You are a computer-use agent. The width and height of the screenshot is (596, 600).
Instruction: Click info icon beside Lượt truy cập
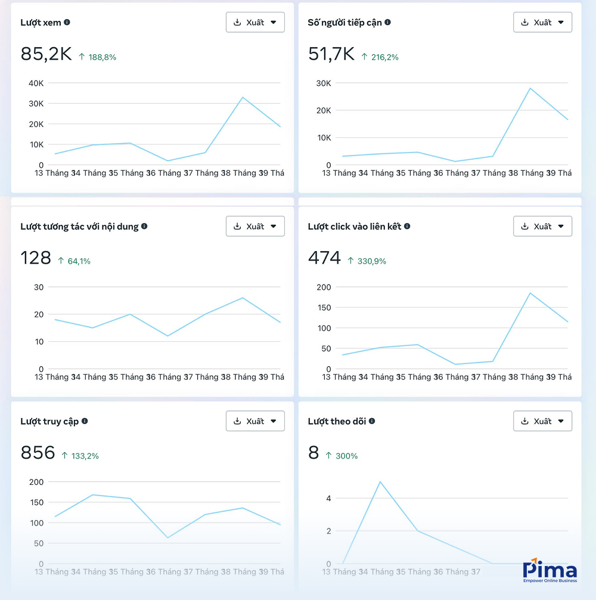[x=85, y=421]
